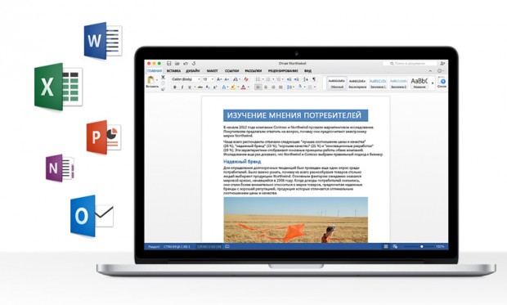Toggle italic formatting

click(x=182, y=87)
